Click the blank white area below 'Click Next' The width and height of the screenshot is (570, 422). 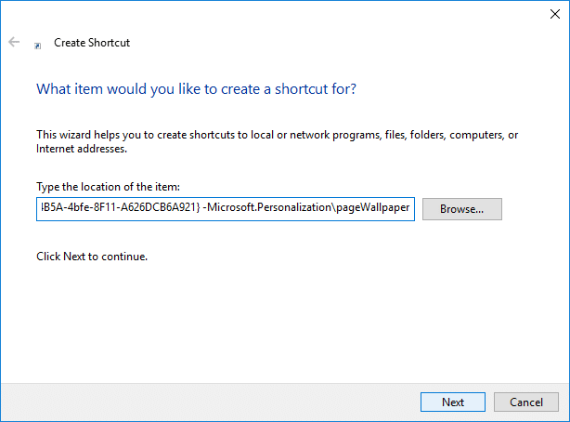pos(279,316)
